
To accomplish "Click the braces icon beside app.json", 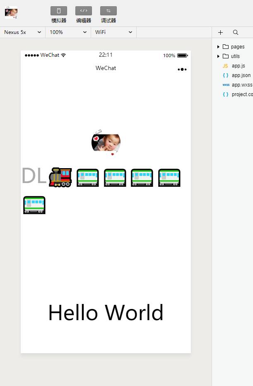I will (x=225, y=75).
